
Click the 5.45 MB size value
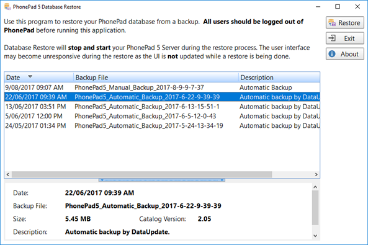pos(78,219)
